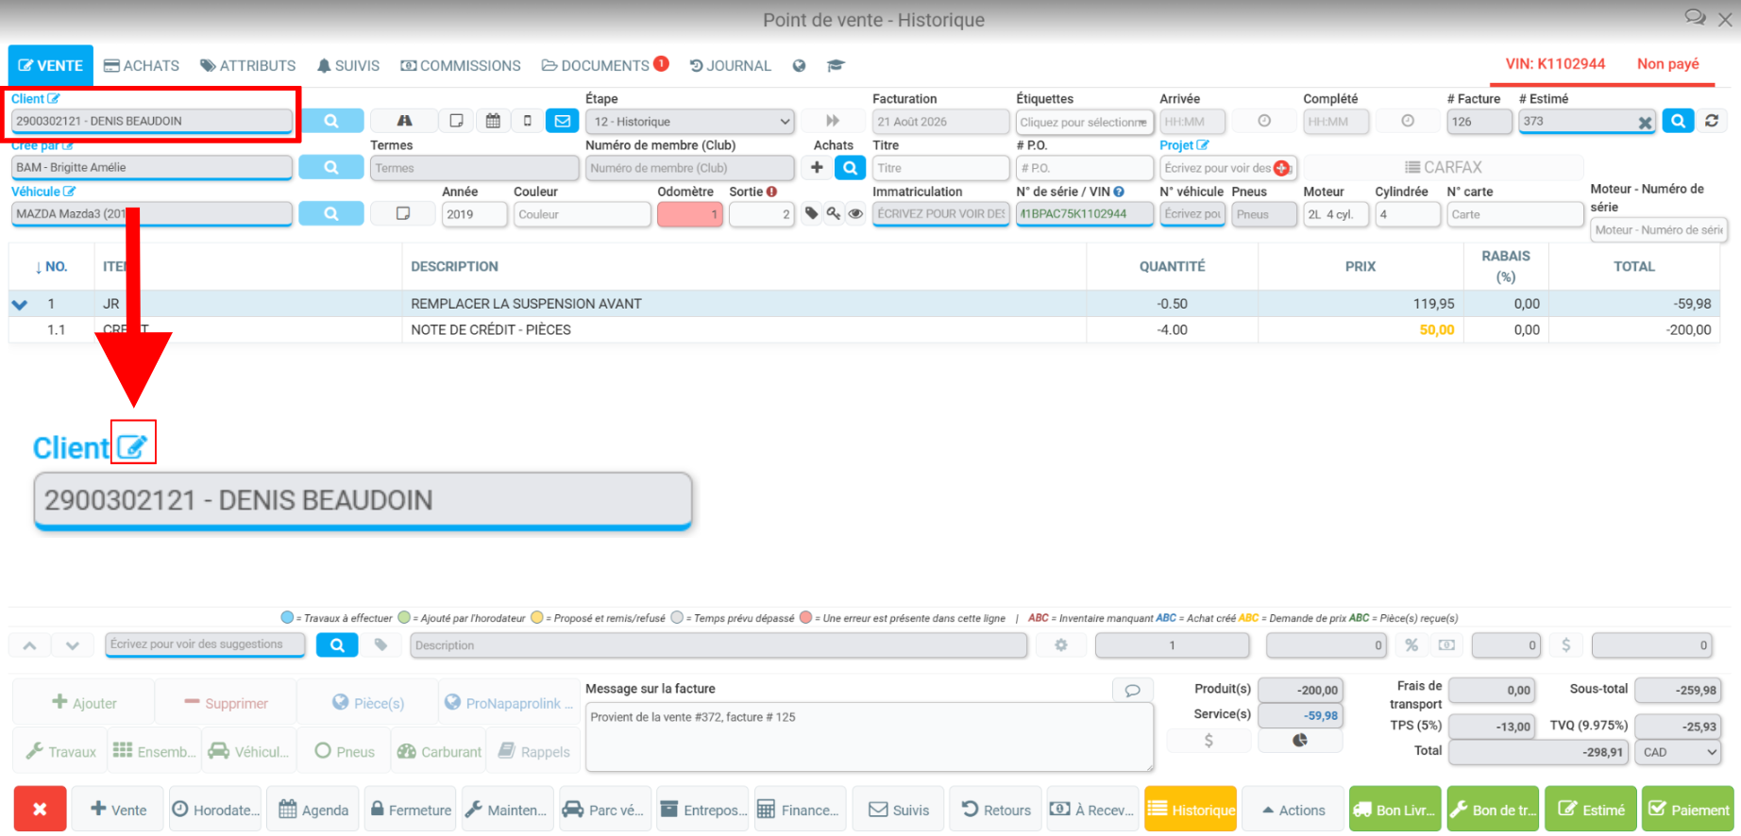Click the percent icon in line entry bar
Viewport: 1741px width, 836px height.
[x=1411, y=645]
